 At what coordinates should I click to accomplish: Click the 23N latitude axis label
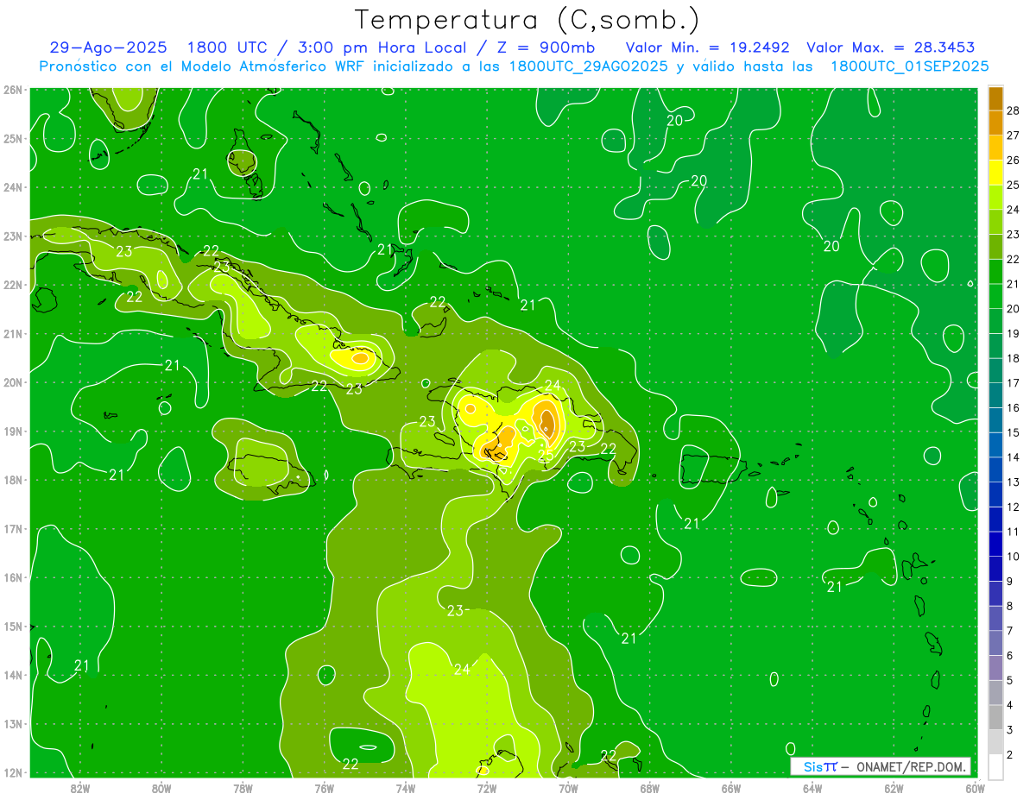click(13, 236)
